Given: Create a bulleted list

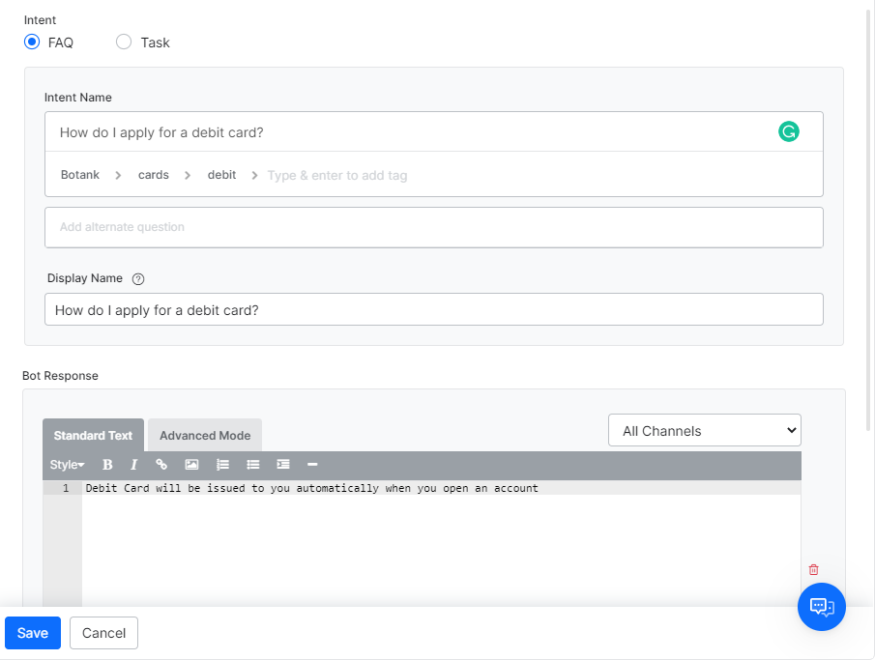Looking at the screenshot, I should (252, 465).
